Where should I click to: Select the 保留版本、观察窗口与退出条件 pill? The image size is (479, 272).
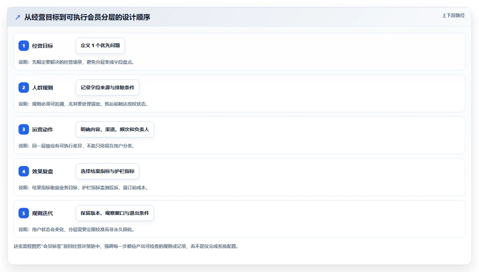pyautogui.click(x=115, y=213)
